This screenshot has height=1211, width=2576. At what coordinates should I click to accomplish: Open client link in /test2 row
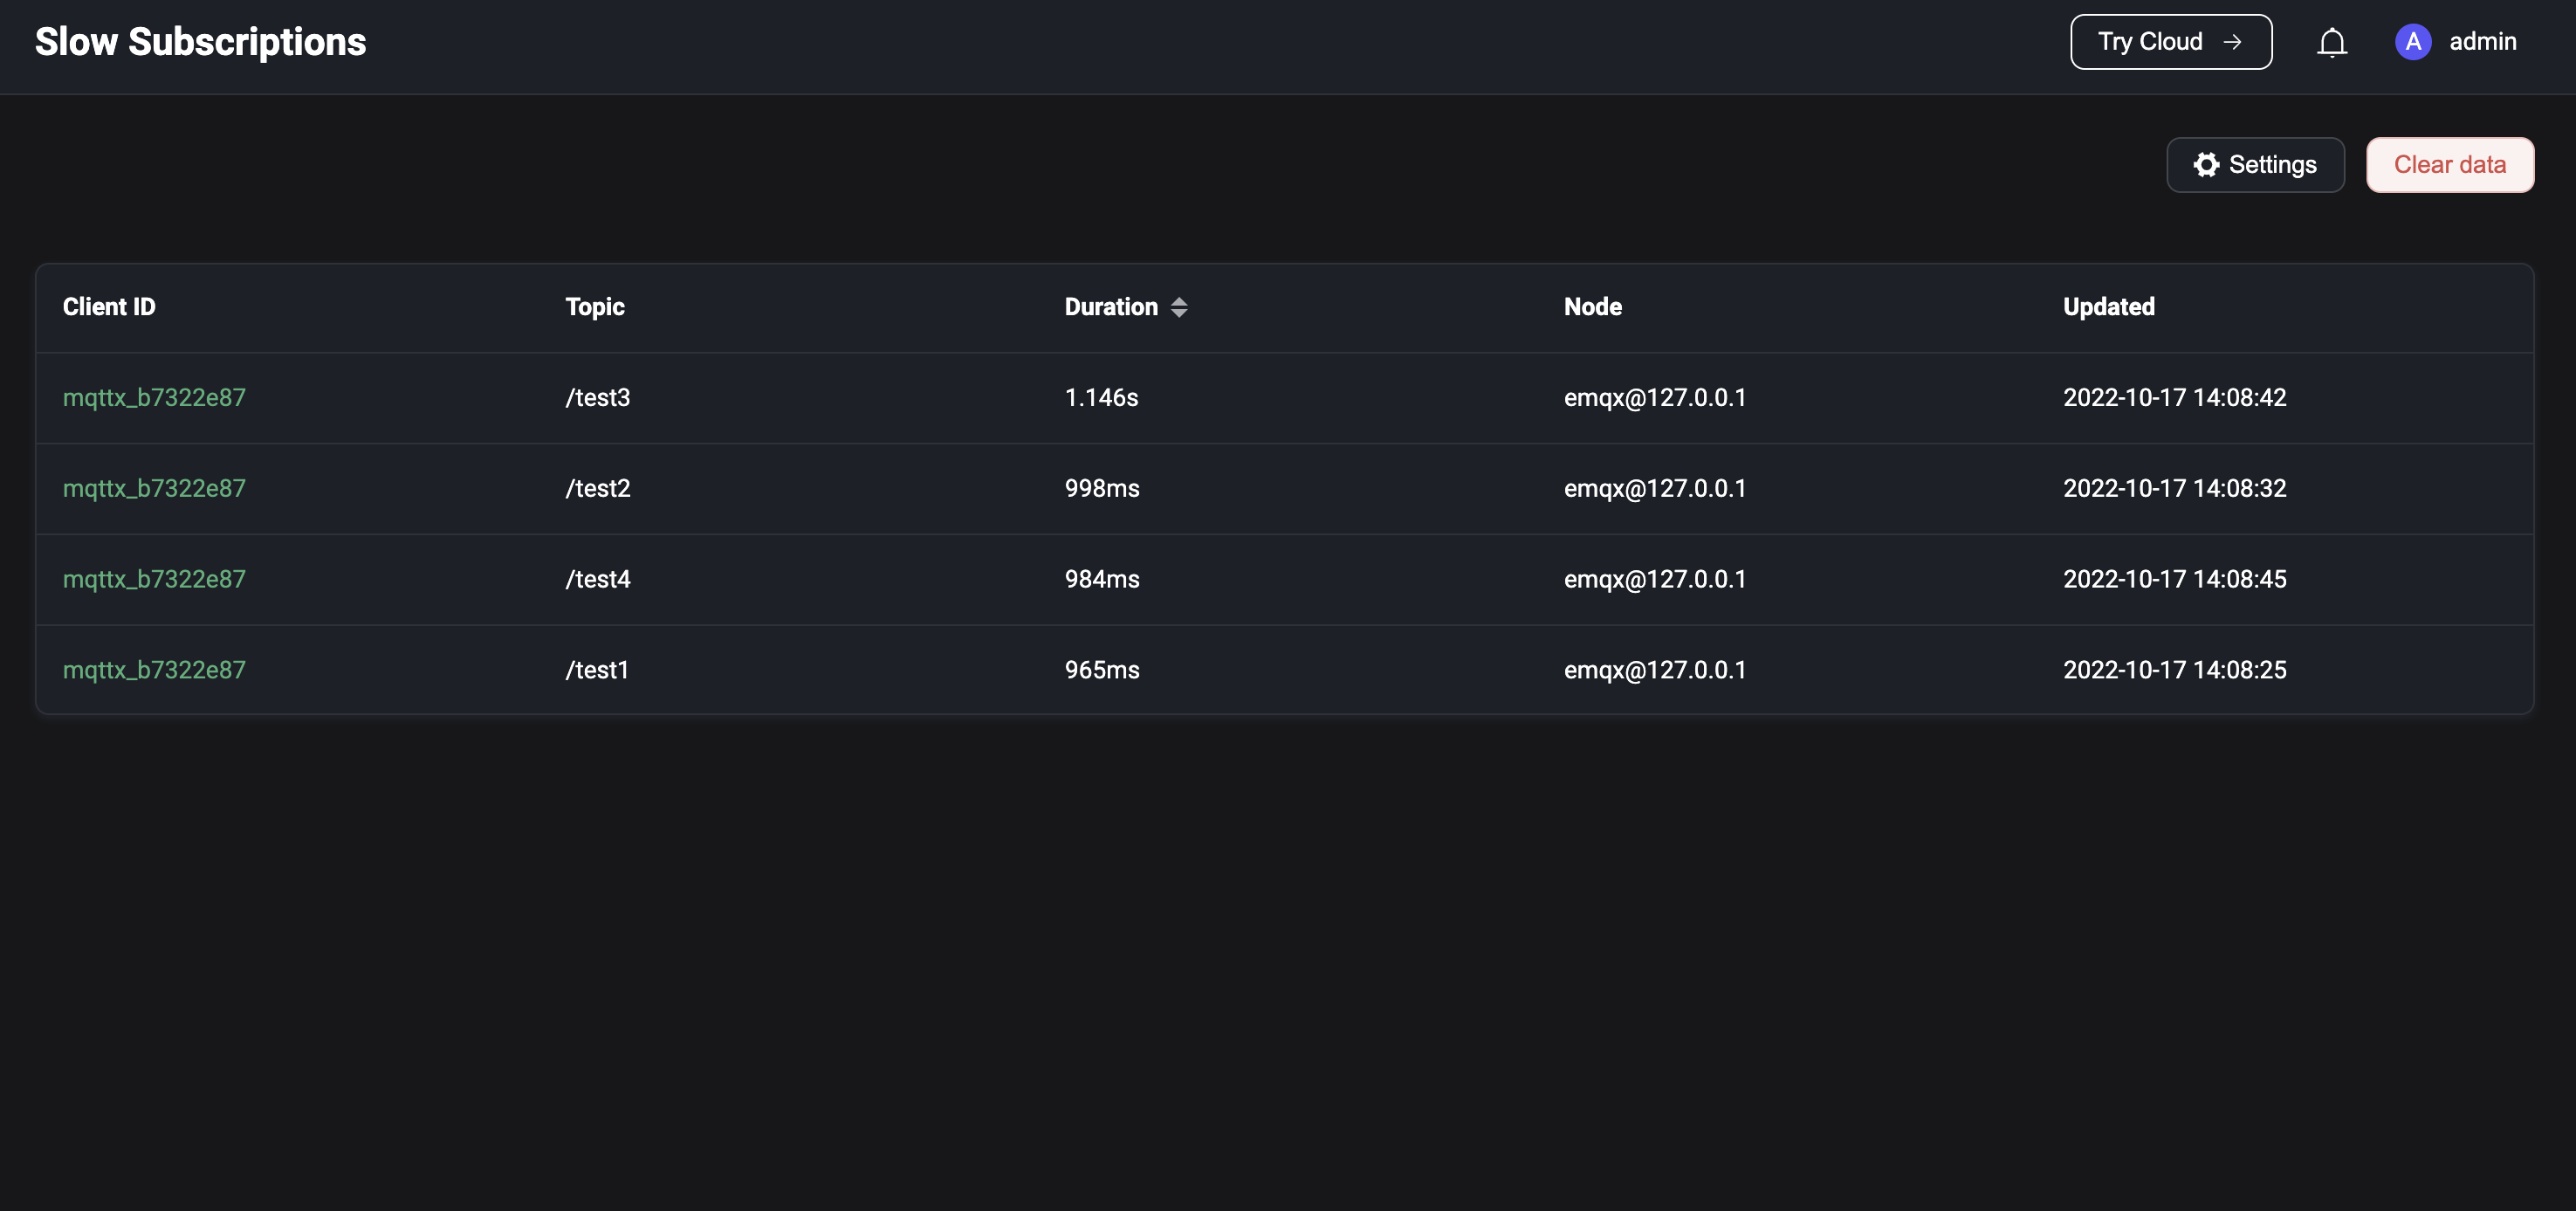click(x=154, y=489)
